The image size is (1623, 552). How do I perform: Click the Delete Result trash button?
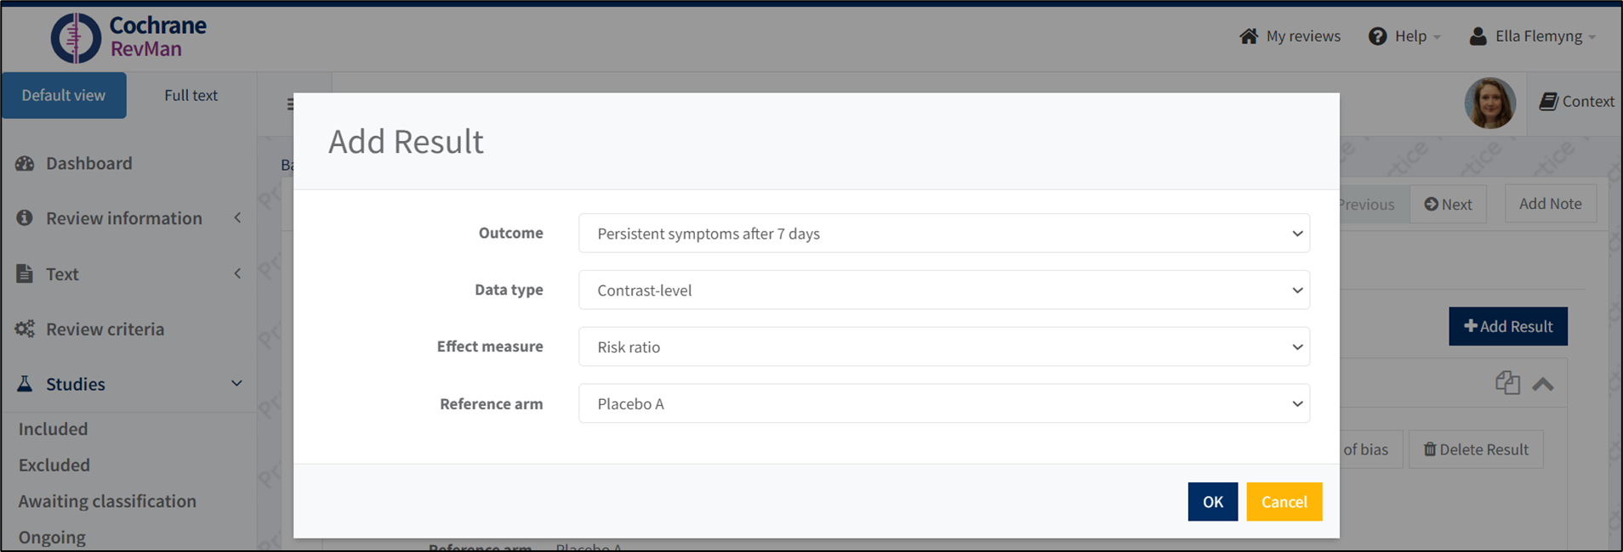(x=1476, y=449)
